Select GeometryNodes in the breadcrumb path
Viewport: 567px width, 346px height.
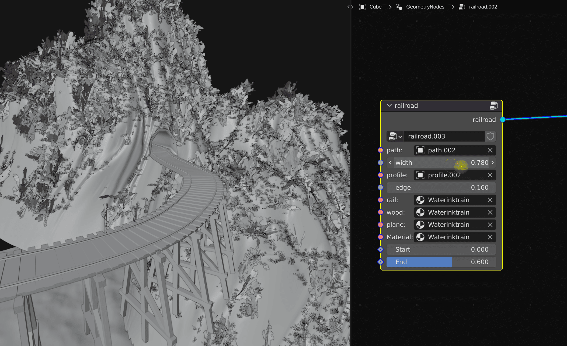tap(425, 7)
